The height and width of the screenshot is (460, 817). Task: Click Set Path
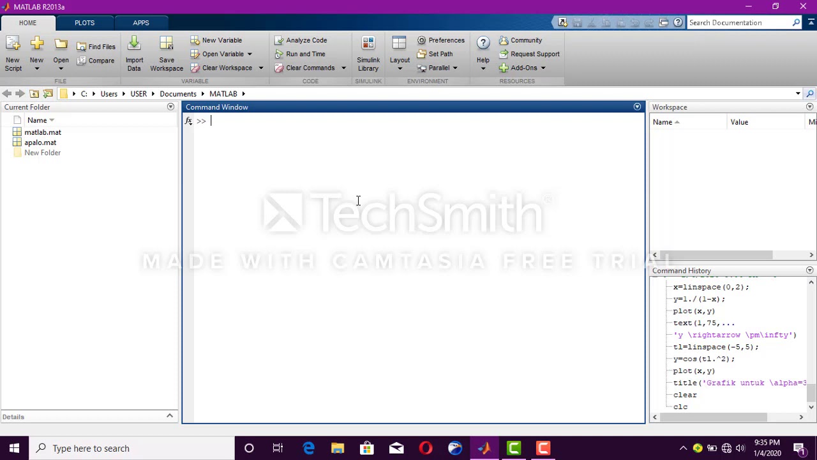tap(435, 54)
